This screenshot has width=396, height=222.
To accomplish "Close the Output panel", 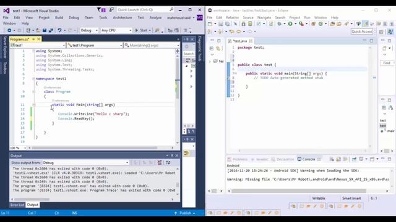I will coord(177,155).
